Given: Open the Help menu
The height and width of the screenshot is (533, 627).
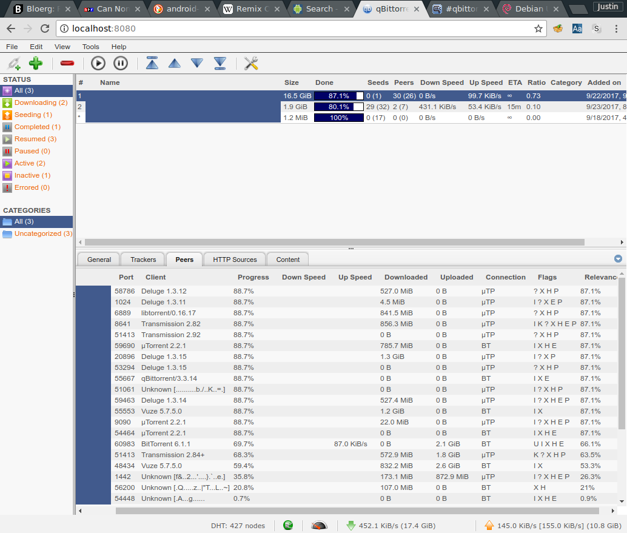Looking at the screenshot, I should [x=119, y=47].
